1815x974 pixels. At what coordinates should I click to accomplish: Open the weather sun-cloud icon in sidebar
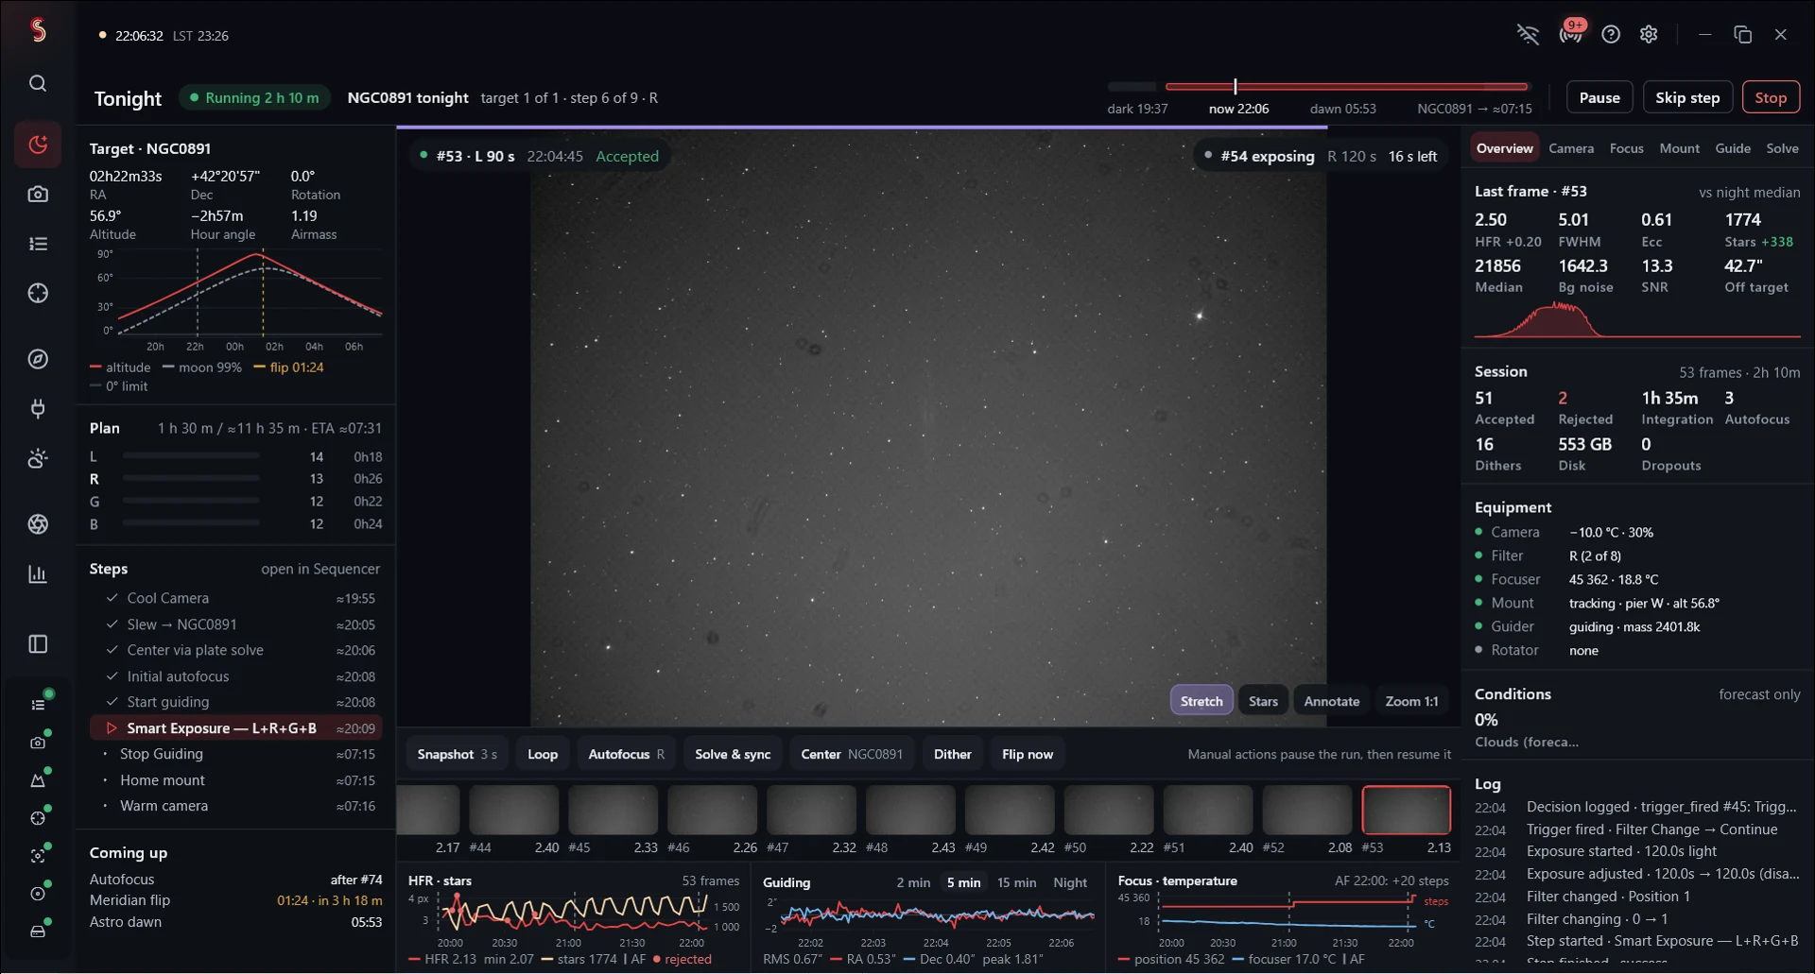tap(38, 458)
